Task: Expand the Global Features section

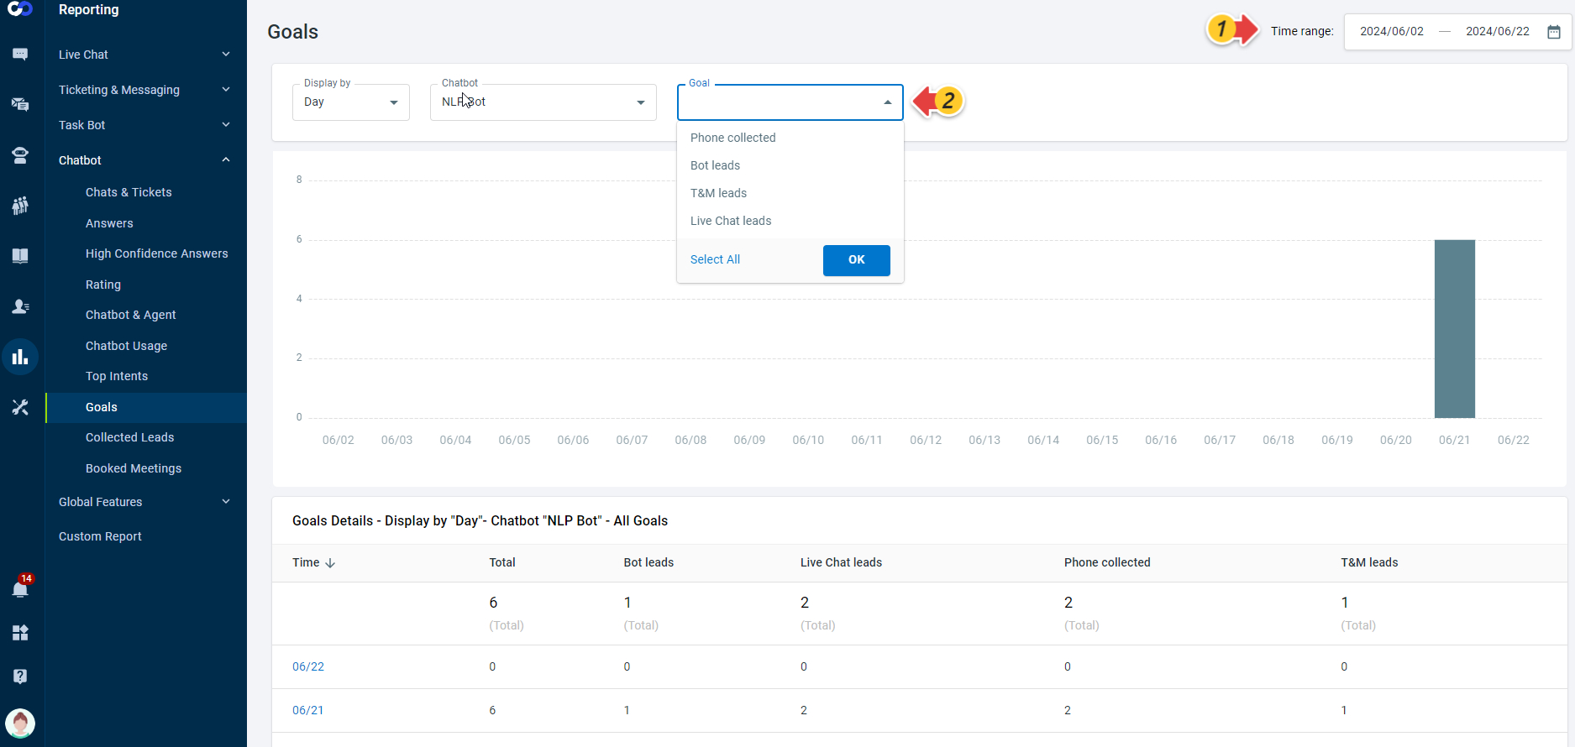Action: pyautogui.click(x=144, y=502)
